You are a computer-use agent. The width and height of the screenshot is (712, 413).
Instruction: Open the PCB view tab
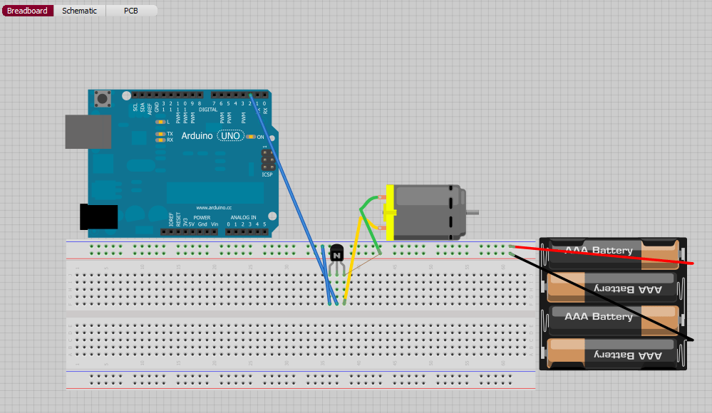pyautogui.click(x=130, y=11)
